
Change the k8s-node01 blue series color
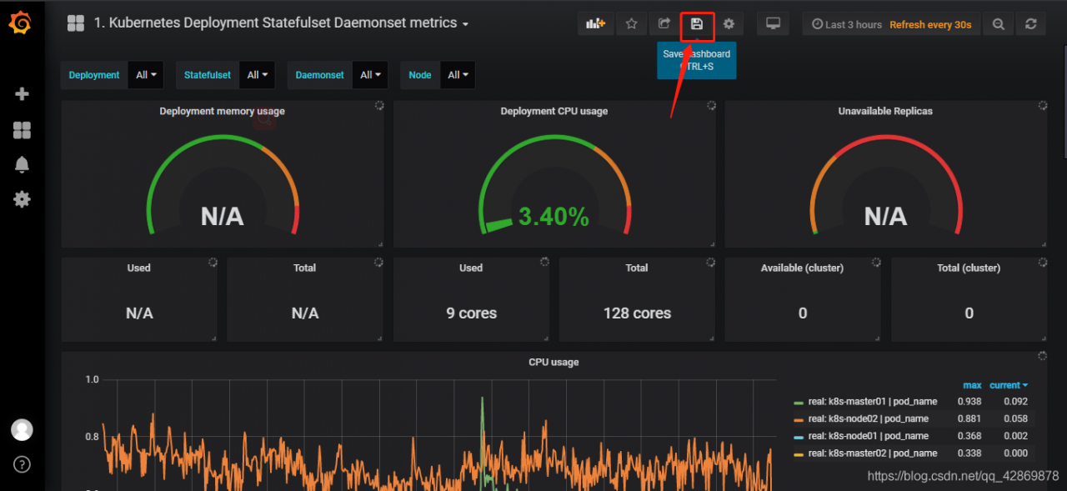pyautogui.click(x=799, y=436)
